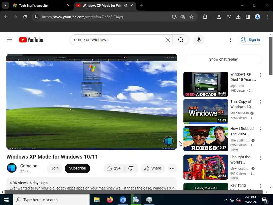Open options menu for How I Robbed video
This screenshot has width=273, height=205.
click(260, 129)
